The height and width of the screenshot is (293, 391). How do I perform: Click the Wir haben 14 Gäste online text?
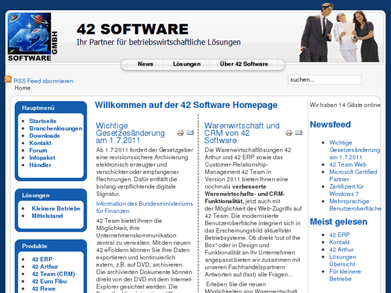click(345, 105)
